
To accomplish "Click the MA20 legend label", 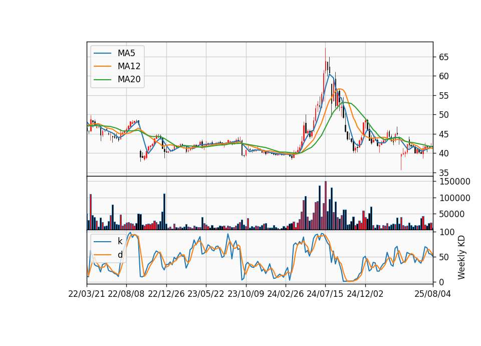I will [129, 80].
